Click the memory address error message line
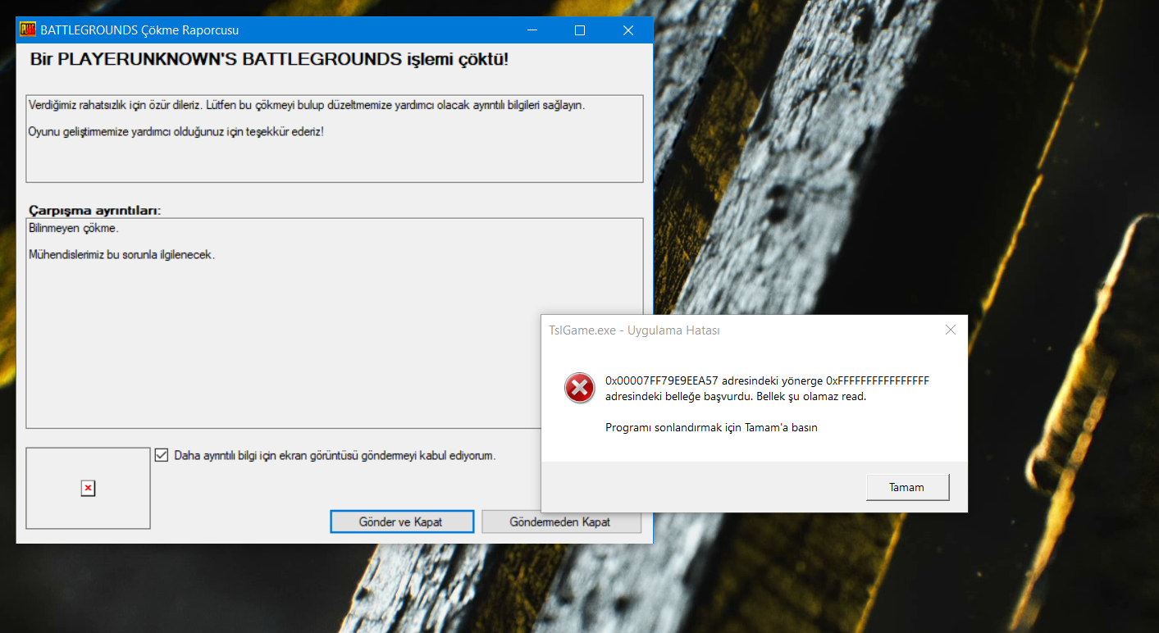The width and height of the screenshot is (1159, 633). [x=767, y=380]
